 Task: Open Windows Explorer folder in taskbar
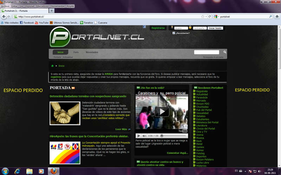pyautogui.click(x=30, y=171)
